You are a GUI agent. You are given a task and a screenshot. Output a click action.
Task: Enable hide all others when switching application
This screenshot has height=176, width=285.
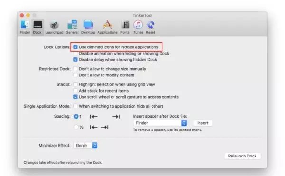tap(75, 106)
